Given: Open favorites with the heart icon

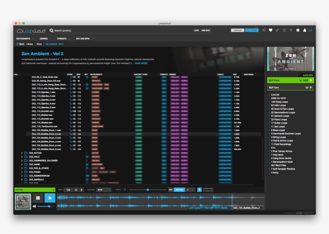Looking at the screenshot, I should pyautogui.click(x=270, y=30).
